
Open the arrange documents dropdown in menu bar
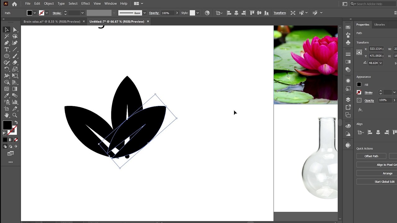pos(138,4)
